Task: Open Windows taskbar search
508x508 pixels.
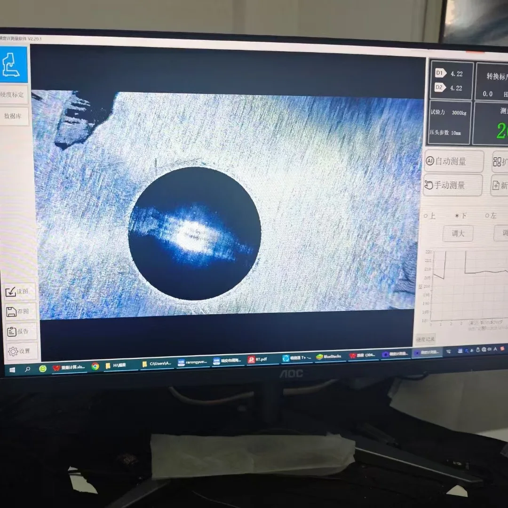Action: tap(28, 369)
